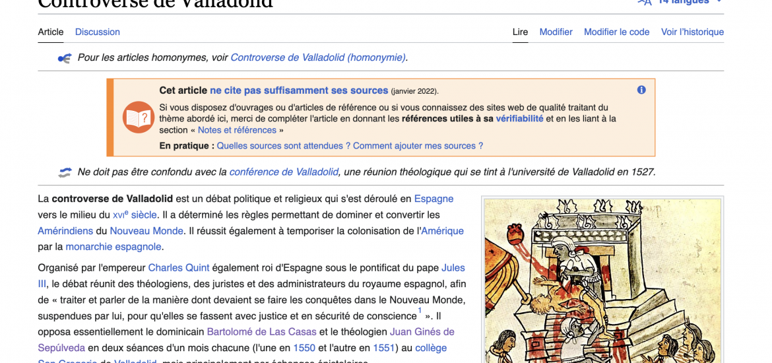Click the bold 'controverse de Valladolid' text
772x363 pixels.
click(x=112, y=199)
